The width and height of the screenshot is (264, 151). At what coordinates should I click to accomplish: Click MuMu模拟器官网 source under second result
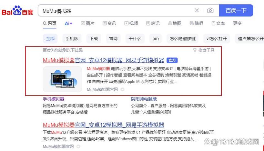tap(58, 146)
